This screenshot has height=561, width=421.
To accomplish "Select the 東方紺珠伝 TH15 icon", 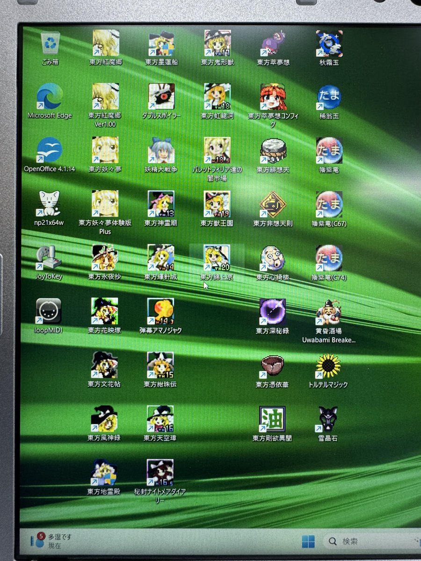I will click(x=160, y=365).
